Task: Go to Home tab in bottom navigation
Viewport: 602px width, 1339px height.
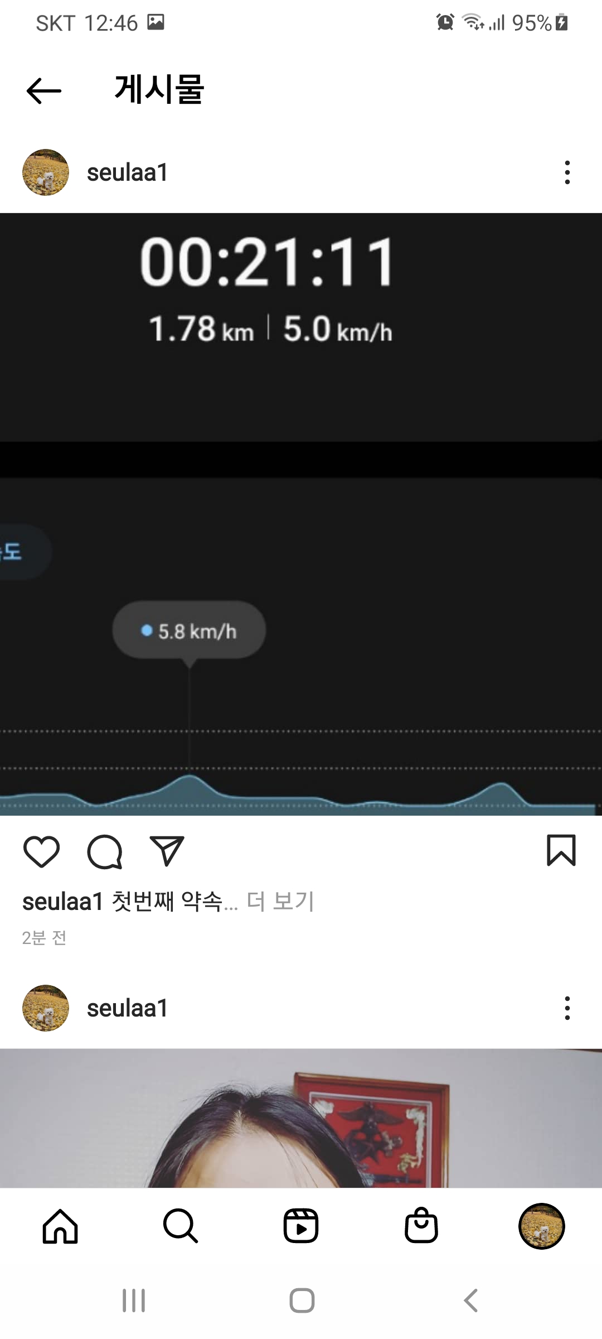Action: tap(60, 1226)
